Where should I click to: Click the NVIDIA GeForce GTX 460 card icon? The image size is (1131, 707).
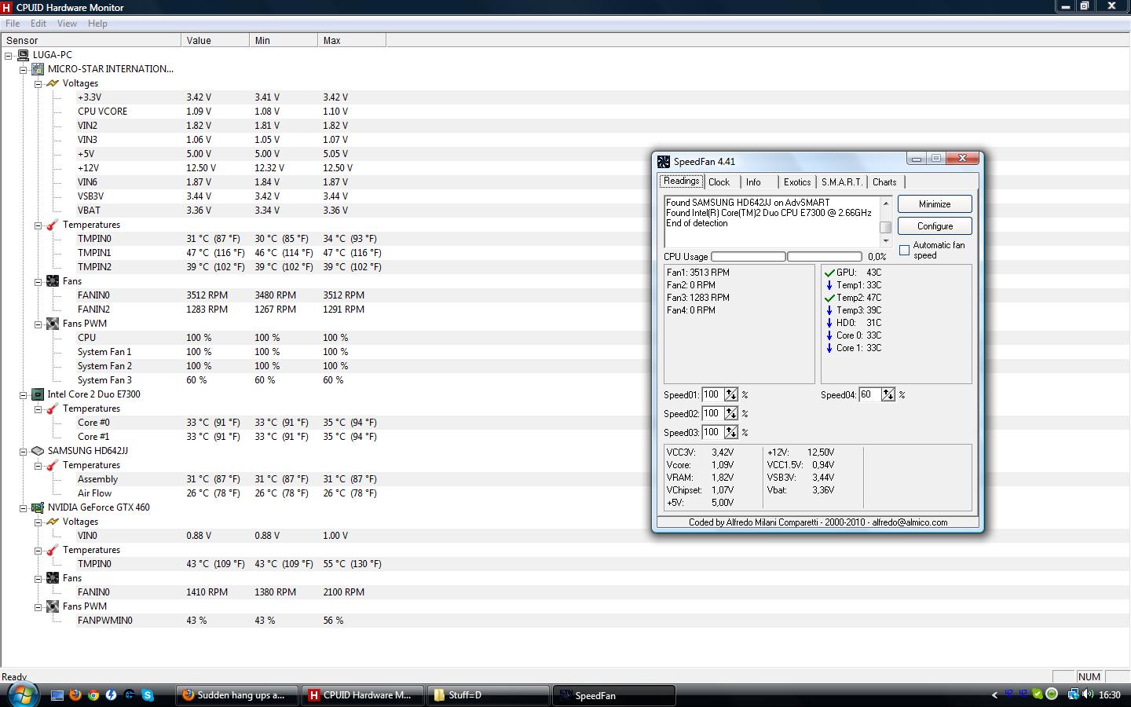[38, 507]
